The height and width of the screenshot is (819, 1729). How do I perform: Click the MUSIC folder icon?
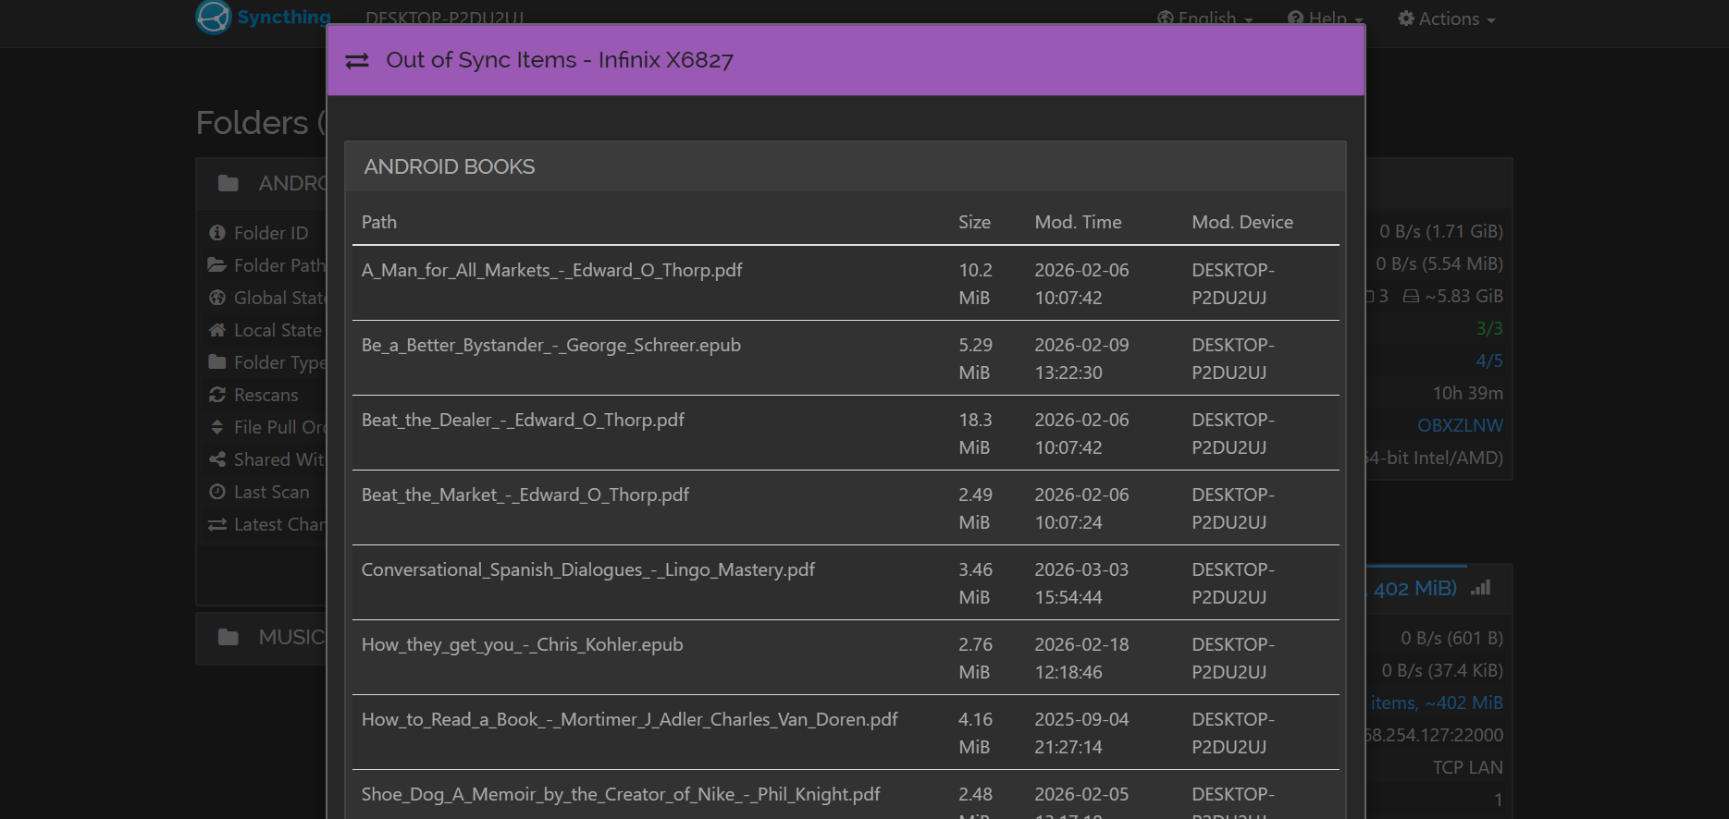click(x=228, y=637)
